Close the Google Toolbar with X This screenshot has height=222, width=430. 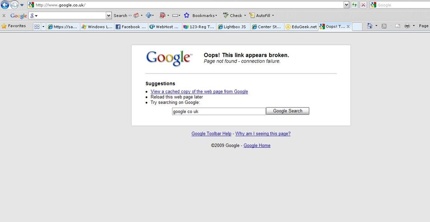tap(4, 15)
